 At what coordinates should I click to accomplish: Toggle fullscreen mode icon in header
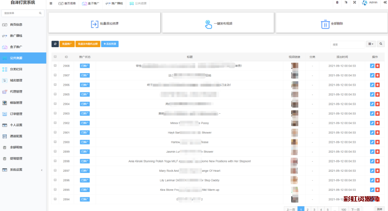point(355,3)
